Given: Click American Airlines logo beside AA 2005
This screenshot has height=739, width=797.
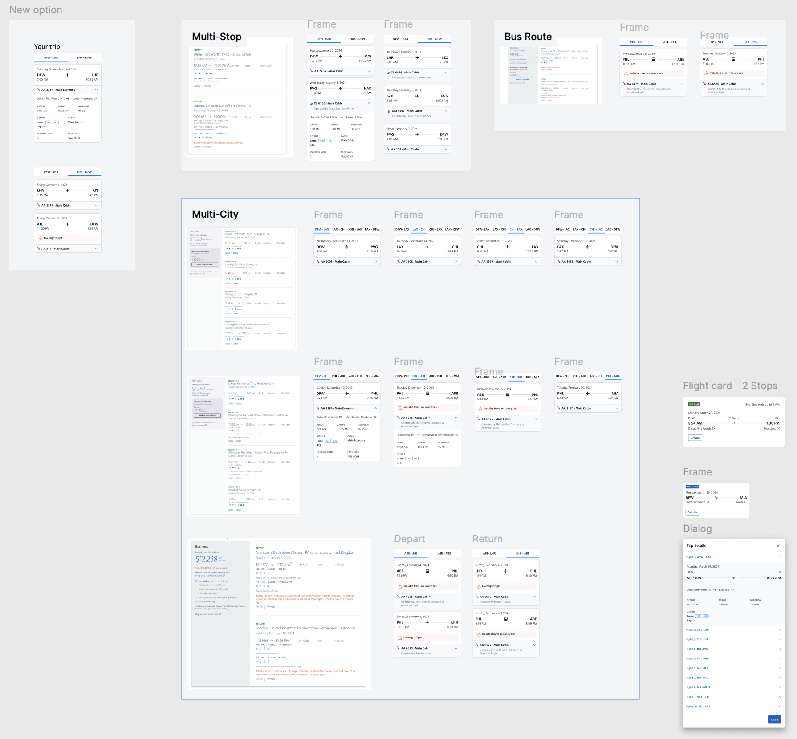Looking at the screenshot, I should [318, 262].
